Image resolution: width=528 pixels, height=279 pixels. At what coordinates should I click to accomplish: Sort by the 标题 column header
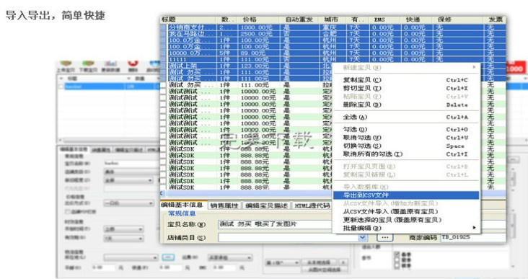188,19
